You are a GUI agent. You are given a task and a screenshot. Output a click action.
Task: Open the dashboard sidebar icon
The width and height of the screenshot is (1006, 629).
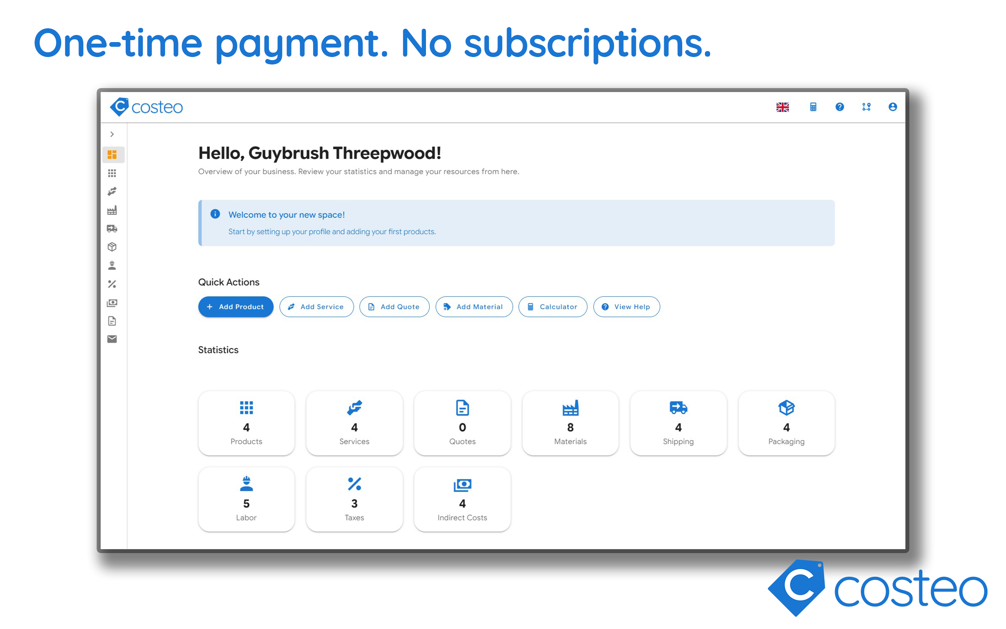coord(112,155)
